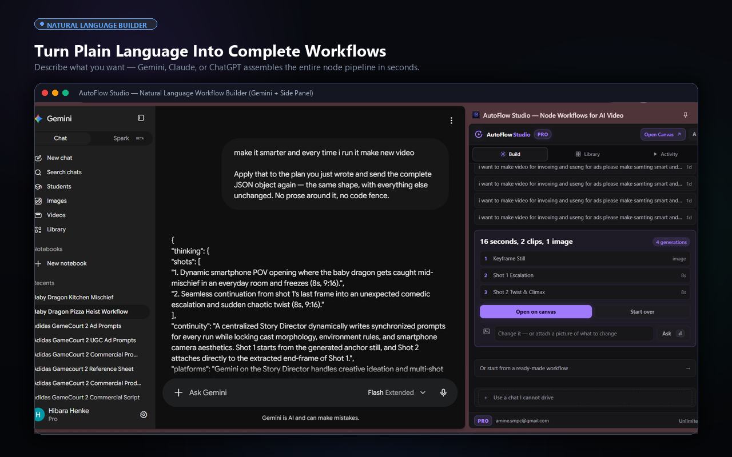Screen dimensions: 732x457
Task: Click the Search chats magnifier icon
Action: (38, 172)
